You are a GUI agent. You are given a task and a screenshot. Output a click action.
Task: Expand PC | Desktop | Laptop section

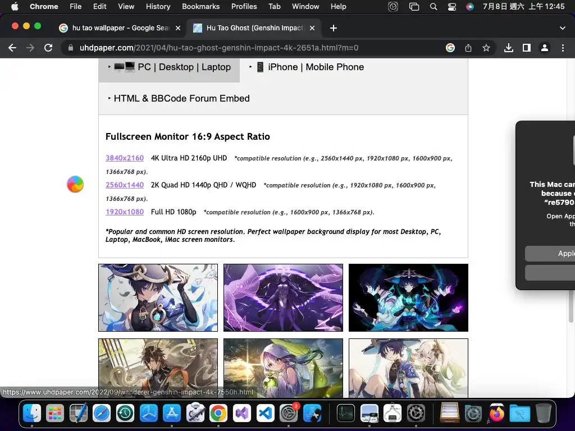169,67
